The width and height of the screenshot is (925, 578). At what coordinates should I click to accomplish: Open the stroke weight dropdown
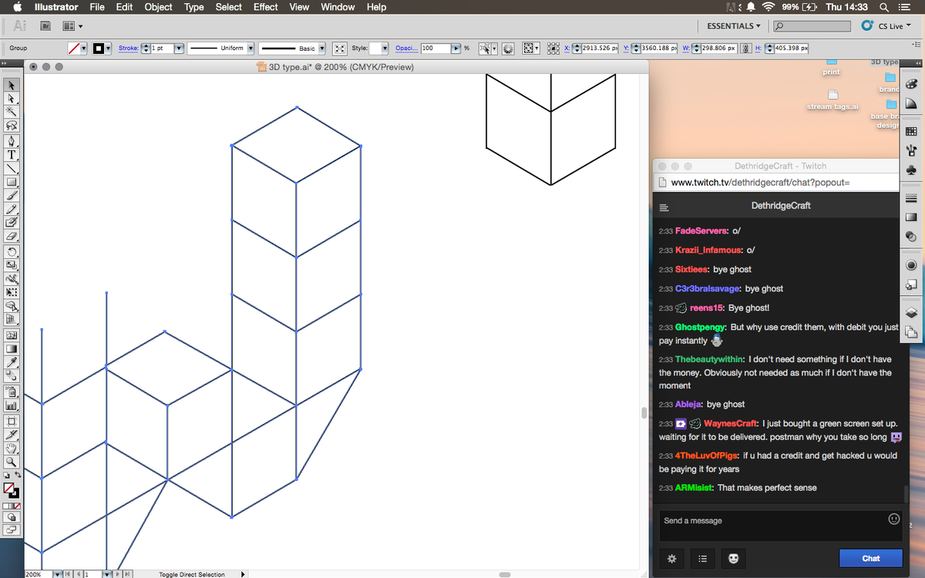(178, 48)
